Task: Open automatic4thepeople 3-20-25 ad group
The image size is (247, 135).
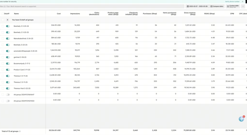Action: 25,51
